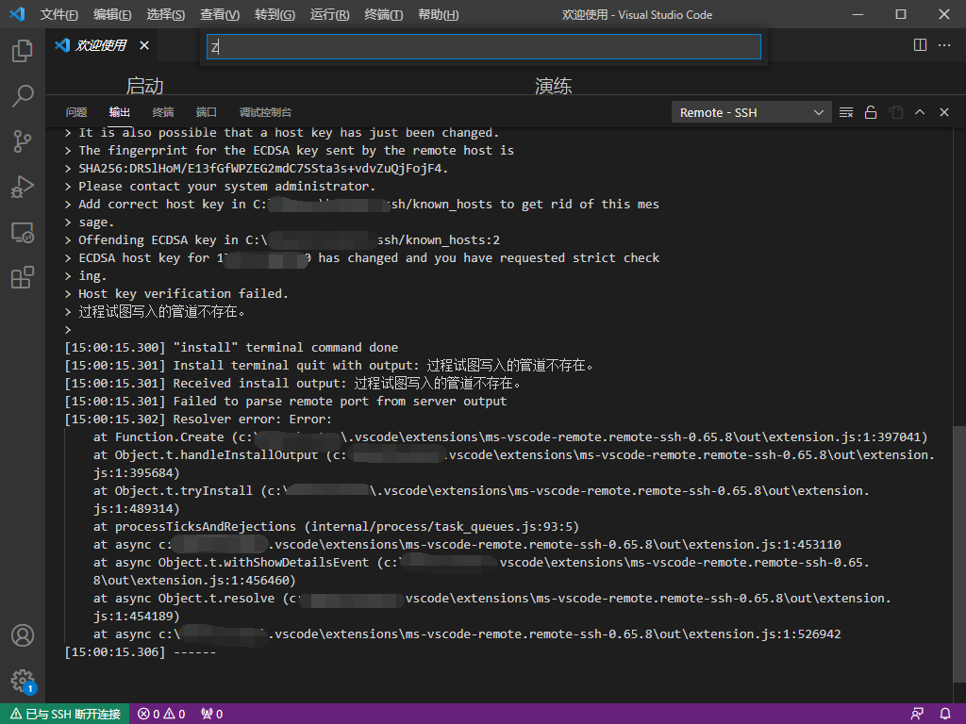
Task: Open the Run and Debug view
Action: 23,188
